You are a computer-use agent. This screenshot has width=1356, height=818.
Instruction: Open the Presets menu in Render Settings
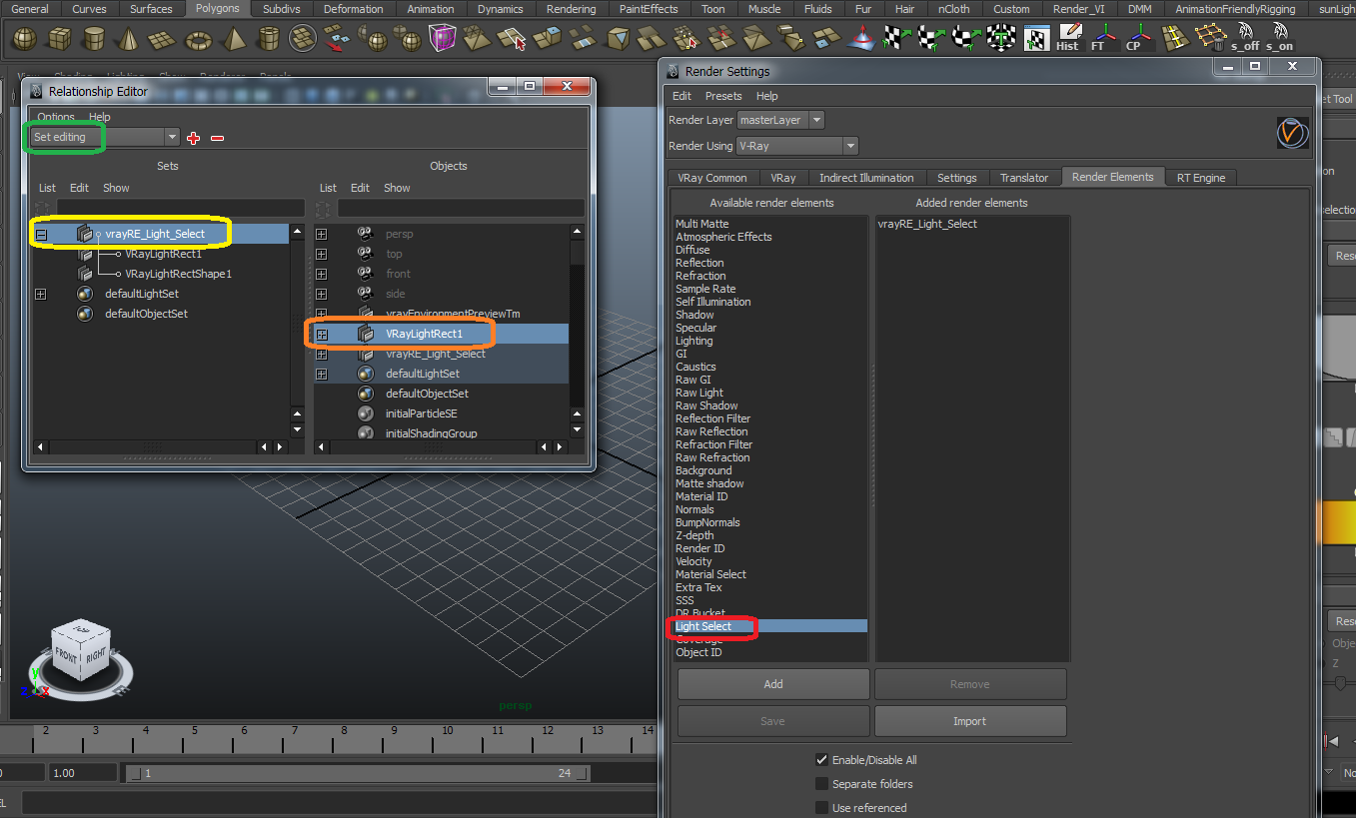coord(722,96)
